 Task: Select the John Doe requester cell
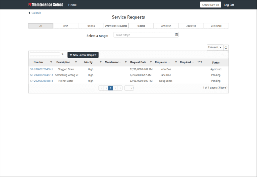166,69
